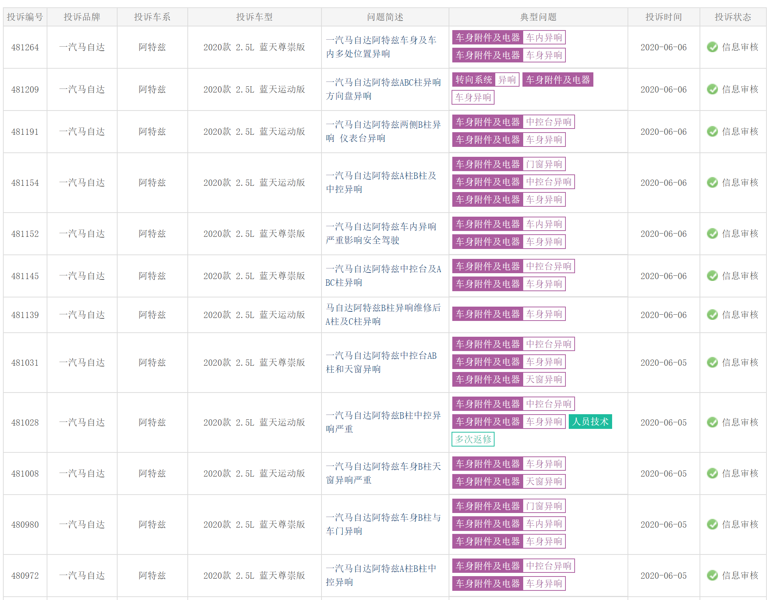
Task: Click the green 人员技术 tag
Action: click(590, 422)
